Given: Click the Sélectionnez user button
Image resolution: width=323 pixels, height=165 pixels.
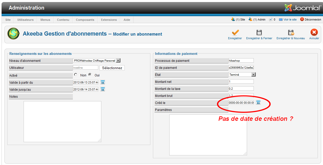Looking at the screenshot, I should [x=112, y=68].
